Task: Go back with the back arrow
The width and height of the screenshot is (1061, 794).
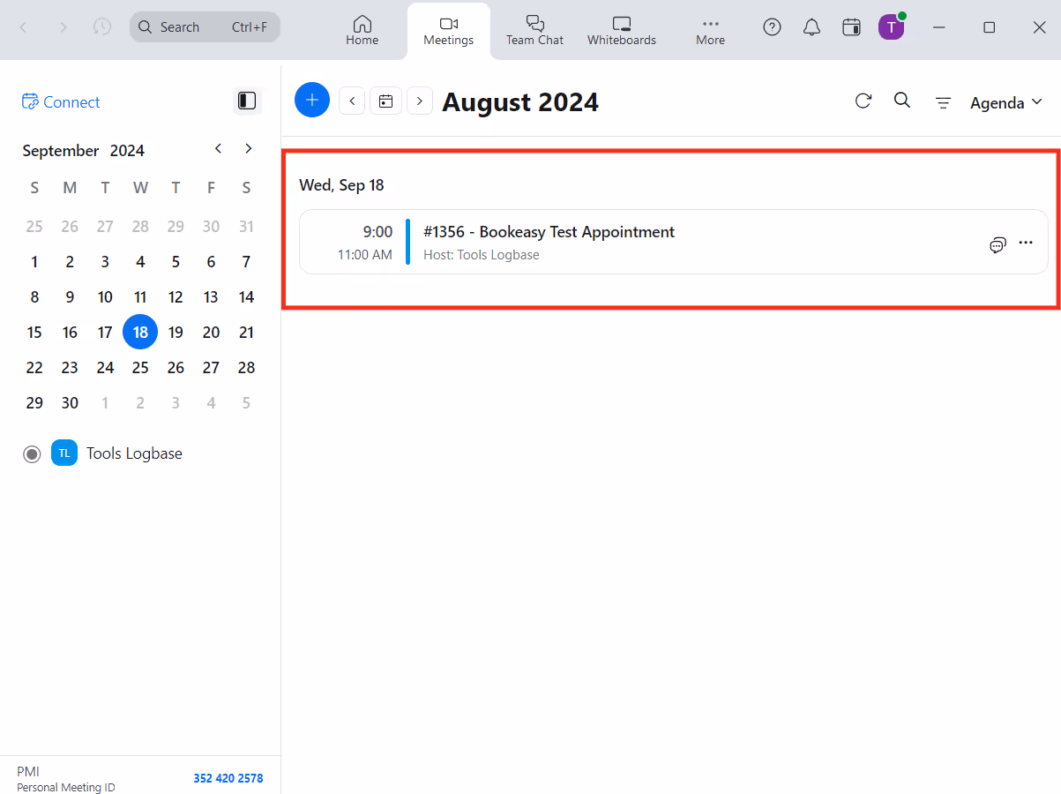Action: coord(24,27)
